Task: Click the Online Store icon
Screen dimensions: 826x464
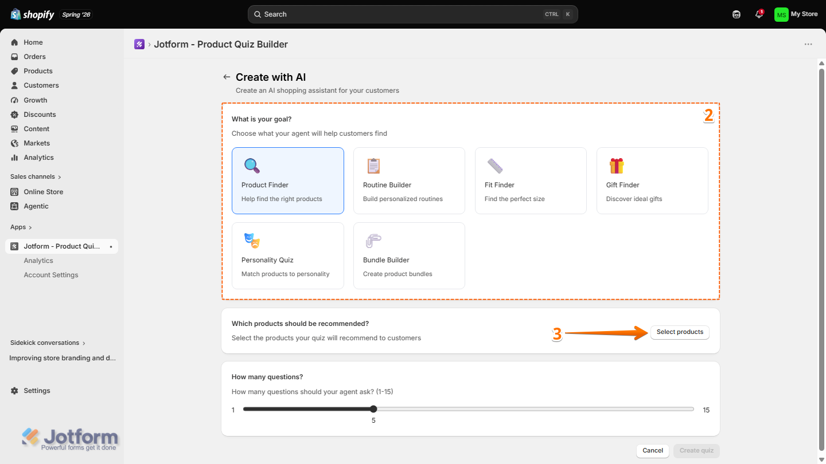Action: 15,192
